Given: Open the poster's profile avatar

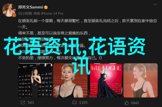Looking at the screenshot, I should [x=9, y=10].
